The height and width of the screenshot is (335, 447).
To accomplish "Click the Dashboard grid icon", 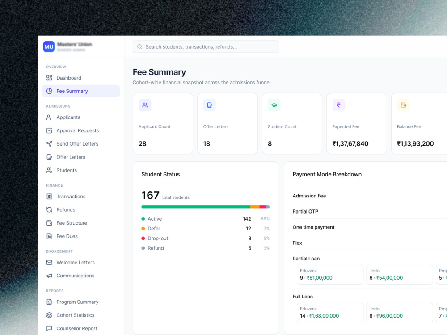I will pyautogui.click(x=49, y=78).
